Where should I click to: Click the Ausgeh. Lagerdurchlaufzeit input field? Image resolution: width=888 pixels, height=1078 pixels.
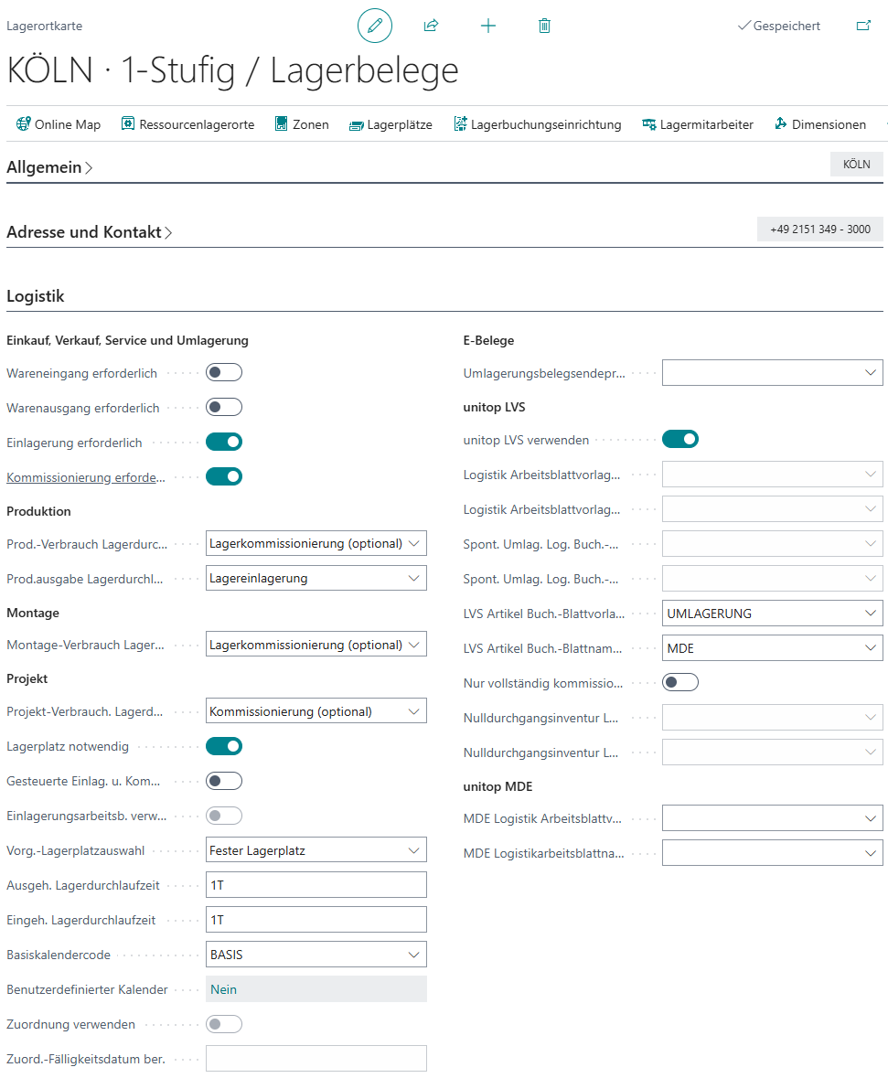click(316, 885)
